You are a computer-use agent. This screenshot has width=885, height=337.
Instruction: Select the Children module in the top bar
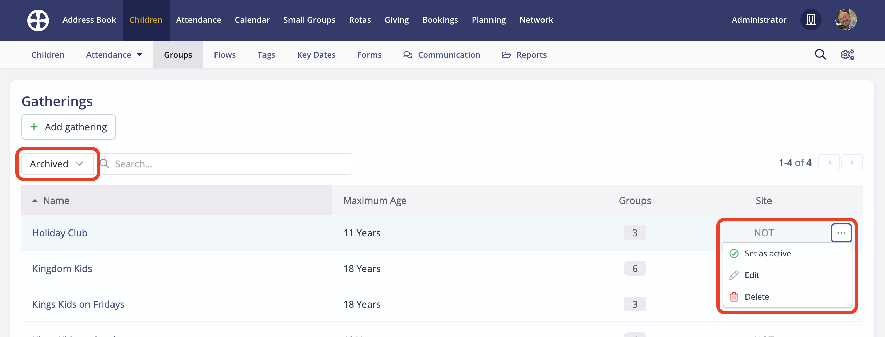coord(146,20)
